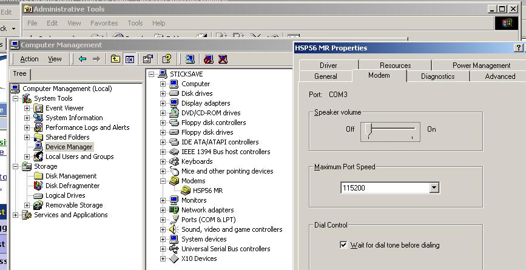Select the HSP56 MR modem device
This screenshot has height=270, width=526.
point(207,191)
